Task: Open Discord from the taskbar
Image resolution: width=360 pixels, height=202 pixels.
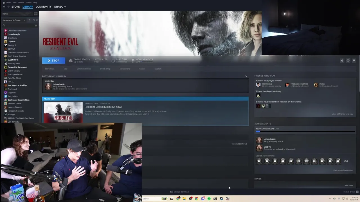Action: click(x=203, y=199)
